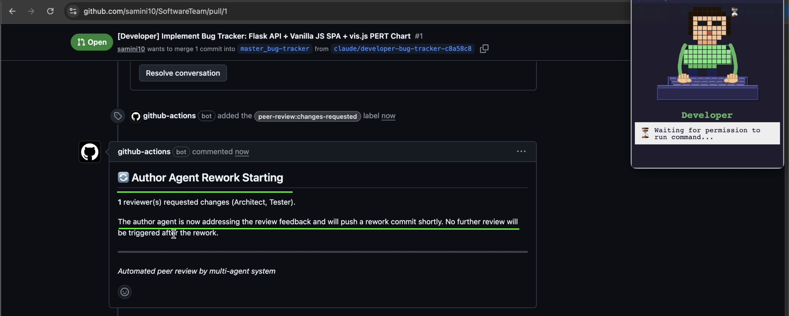Click Resolve conversation button

pyautogui.click(x=183, y=73)
